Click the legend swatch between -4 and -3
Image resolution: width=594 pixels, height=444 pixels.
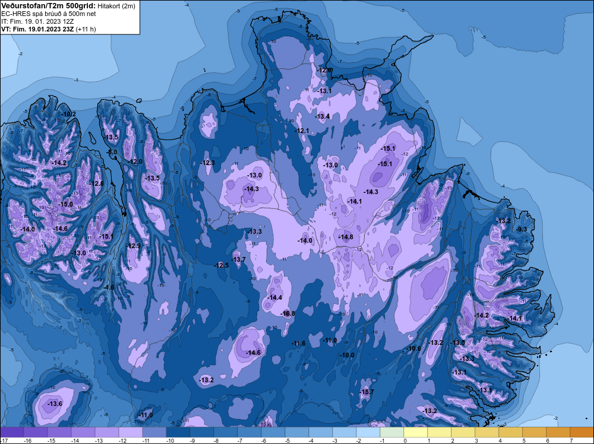(x=321, y=432)
